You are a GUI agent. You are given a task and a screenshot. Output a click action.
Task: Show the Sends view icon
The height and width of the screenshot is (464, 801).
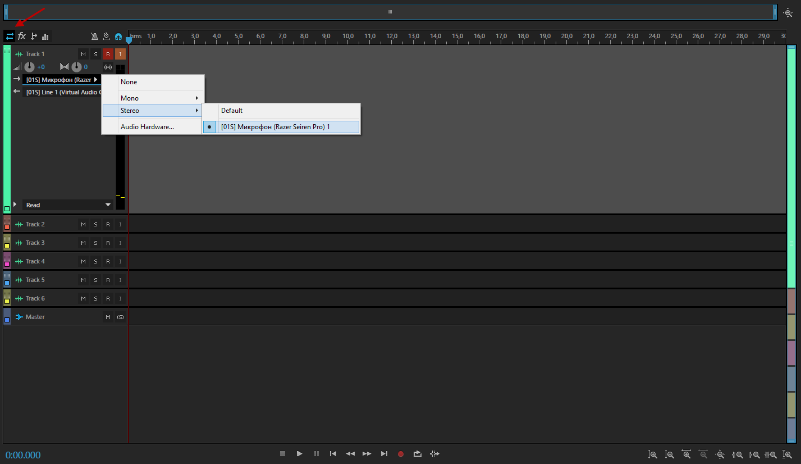[x=34, y=37]
